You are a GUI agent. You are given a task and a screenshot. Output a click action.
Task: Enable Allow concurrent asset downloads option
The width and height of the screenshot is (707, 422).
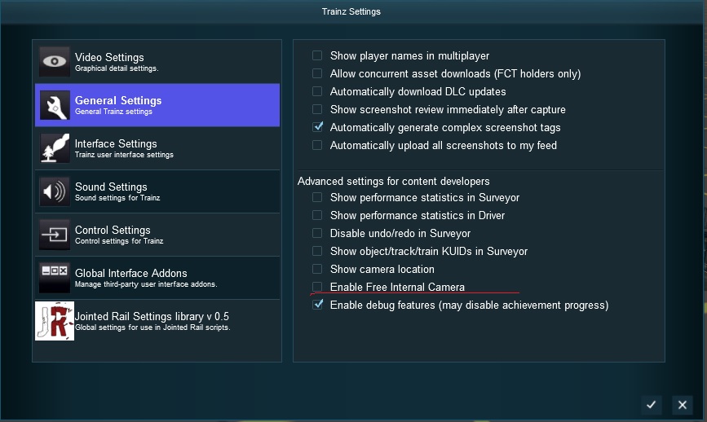tap(317, 73)
